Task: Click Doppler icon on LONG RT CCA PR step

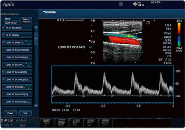Action: click(28, 65)
